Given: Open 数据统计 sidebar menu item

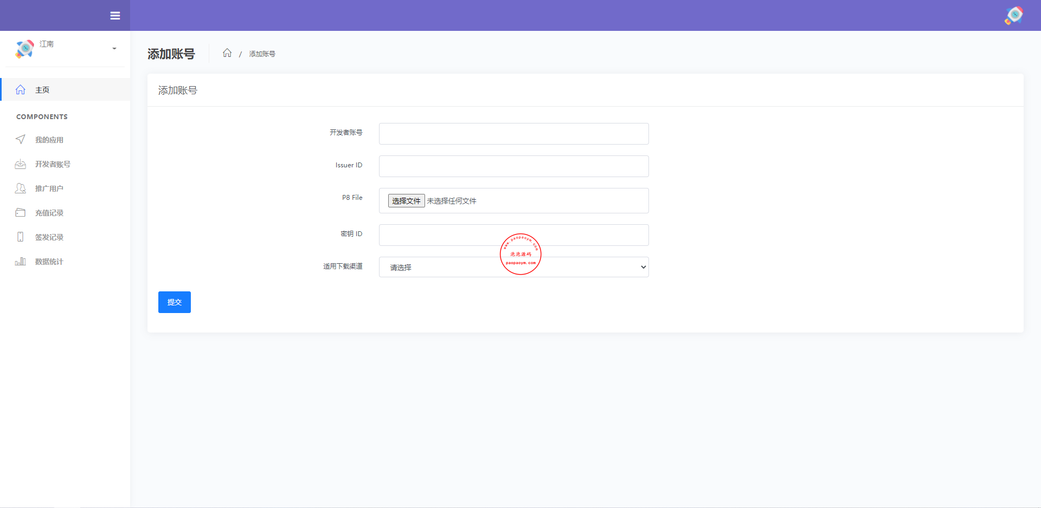Looking at the screenshot, I should (x=49, y=262).
